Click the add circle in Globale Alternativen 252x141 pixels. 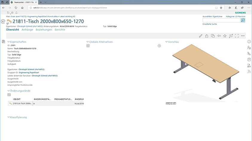159,46
